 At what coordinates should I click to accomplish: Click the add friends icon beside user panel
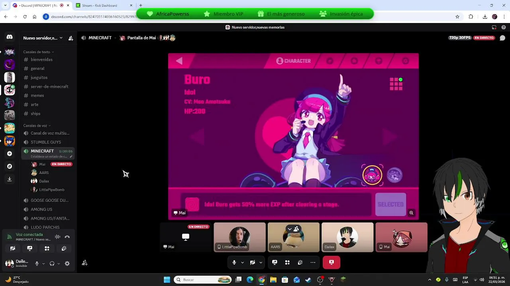84,263
